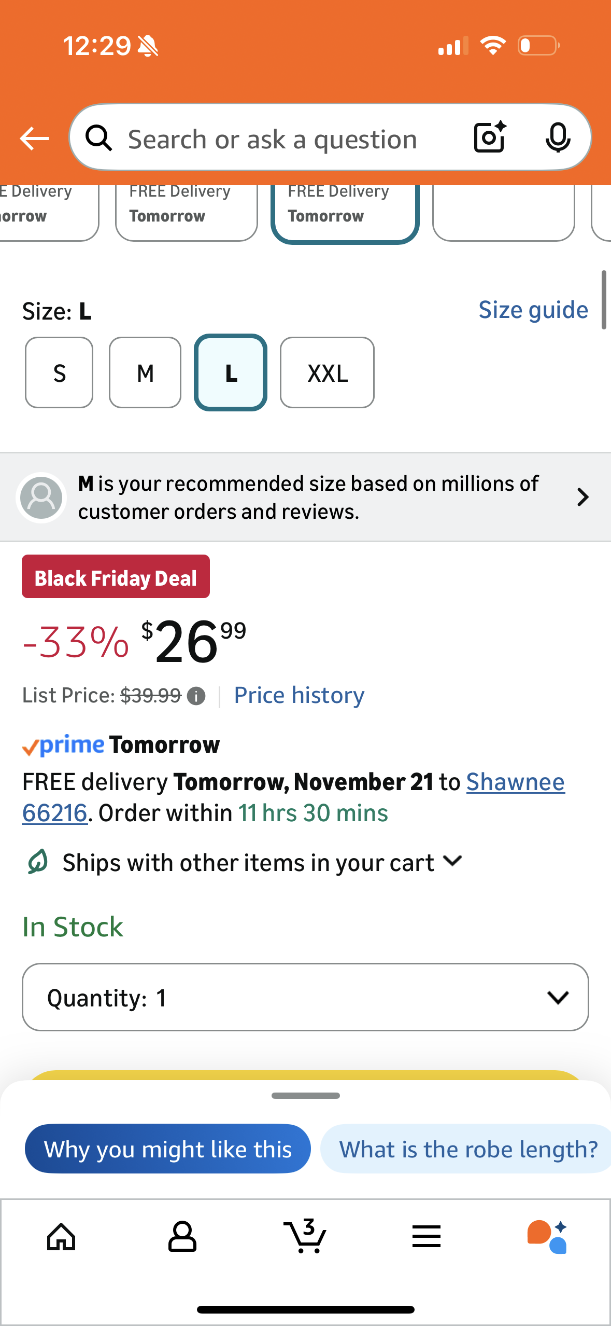
Task: Open the Quantity dropdown
Action: 305,997
